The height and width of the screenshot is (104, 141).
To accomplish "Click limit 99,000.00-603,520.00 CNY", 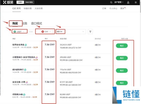I will (71, 97).
